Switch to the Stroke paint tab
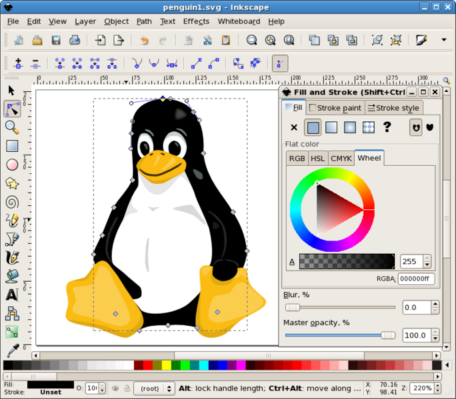This screenshot has width=456, height=399. click(x=335, y=108)
